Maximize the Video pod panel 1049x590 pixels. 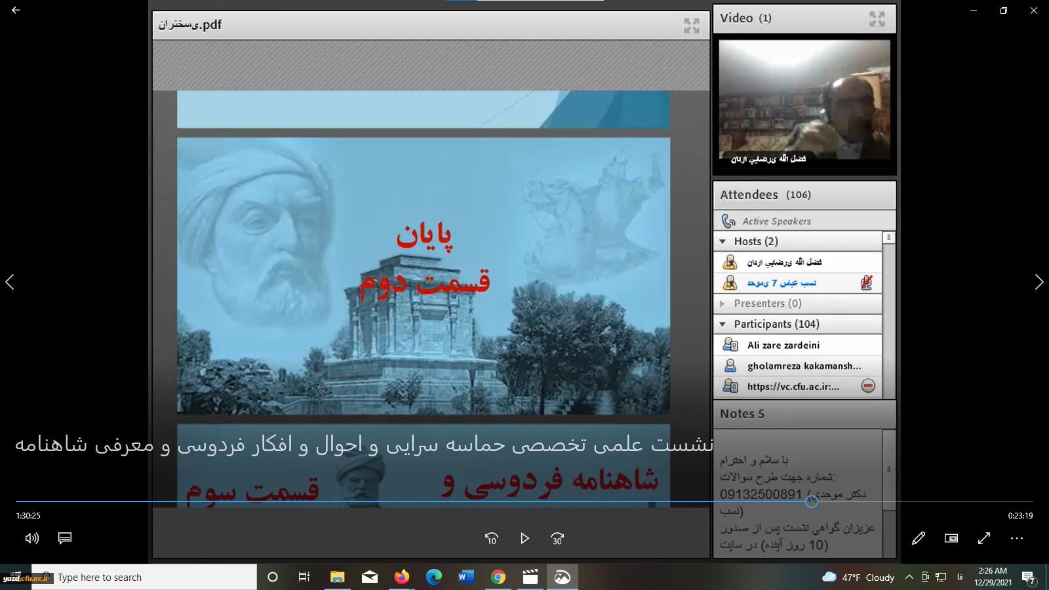pos(877,19)
